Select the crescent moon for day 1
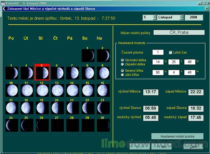Viewport: 210px width, 154px height. click(88, 55)
